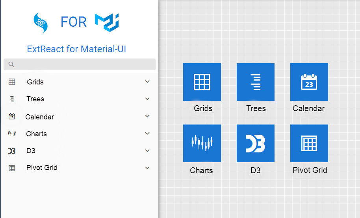The width and height of the screenshot is (360, 218).
Task: Open the blue D3 tile
Action: 256,143
